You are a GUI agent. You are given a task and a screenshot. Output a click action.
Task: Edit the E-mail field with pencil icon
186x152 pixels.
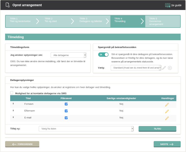pos(167,118)
